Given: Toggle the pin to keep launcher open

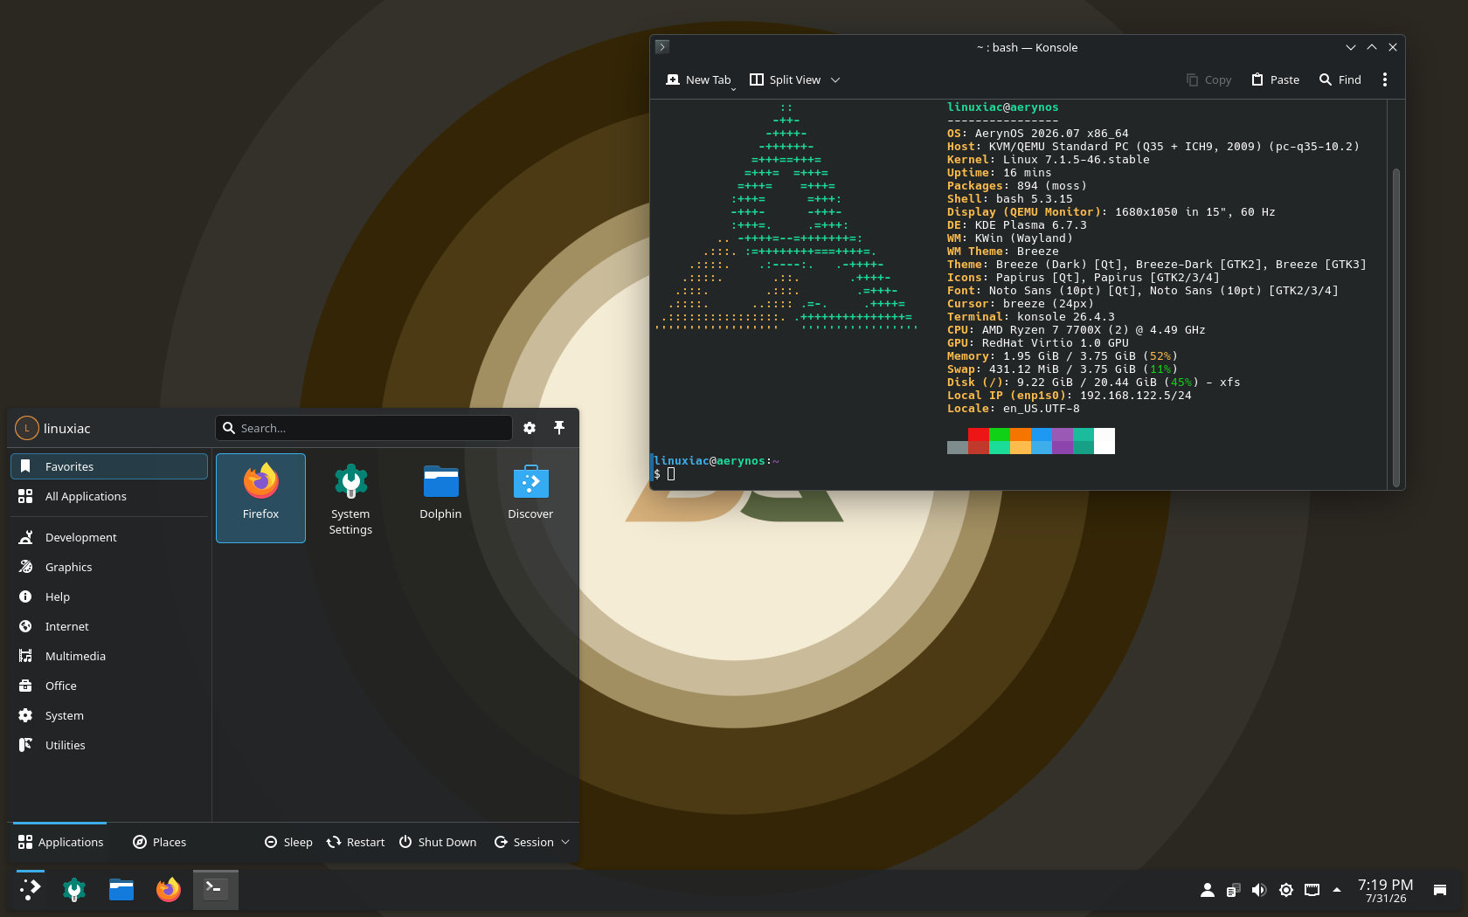Looking at the screenshot, I should coord(559,428).
